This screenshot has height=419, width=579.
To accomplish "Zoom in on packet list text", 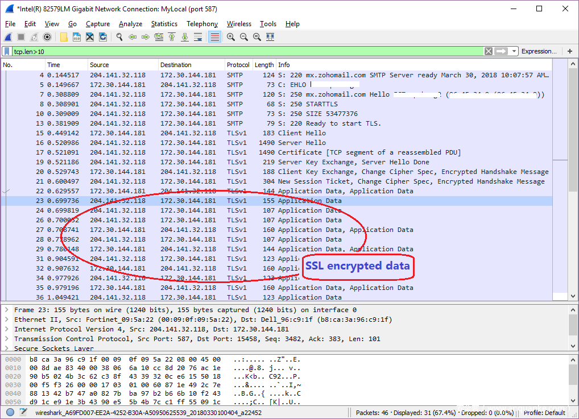I will point(231,37).
